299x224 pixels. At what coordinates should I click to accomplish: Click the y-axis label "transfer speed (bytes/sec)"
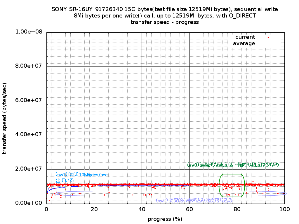click(5, 118)
